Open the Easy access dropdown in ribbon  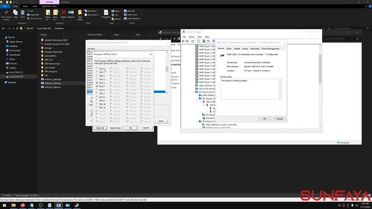pos(92,15)
